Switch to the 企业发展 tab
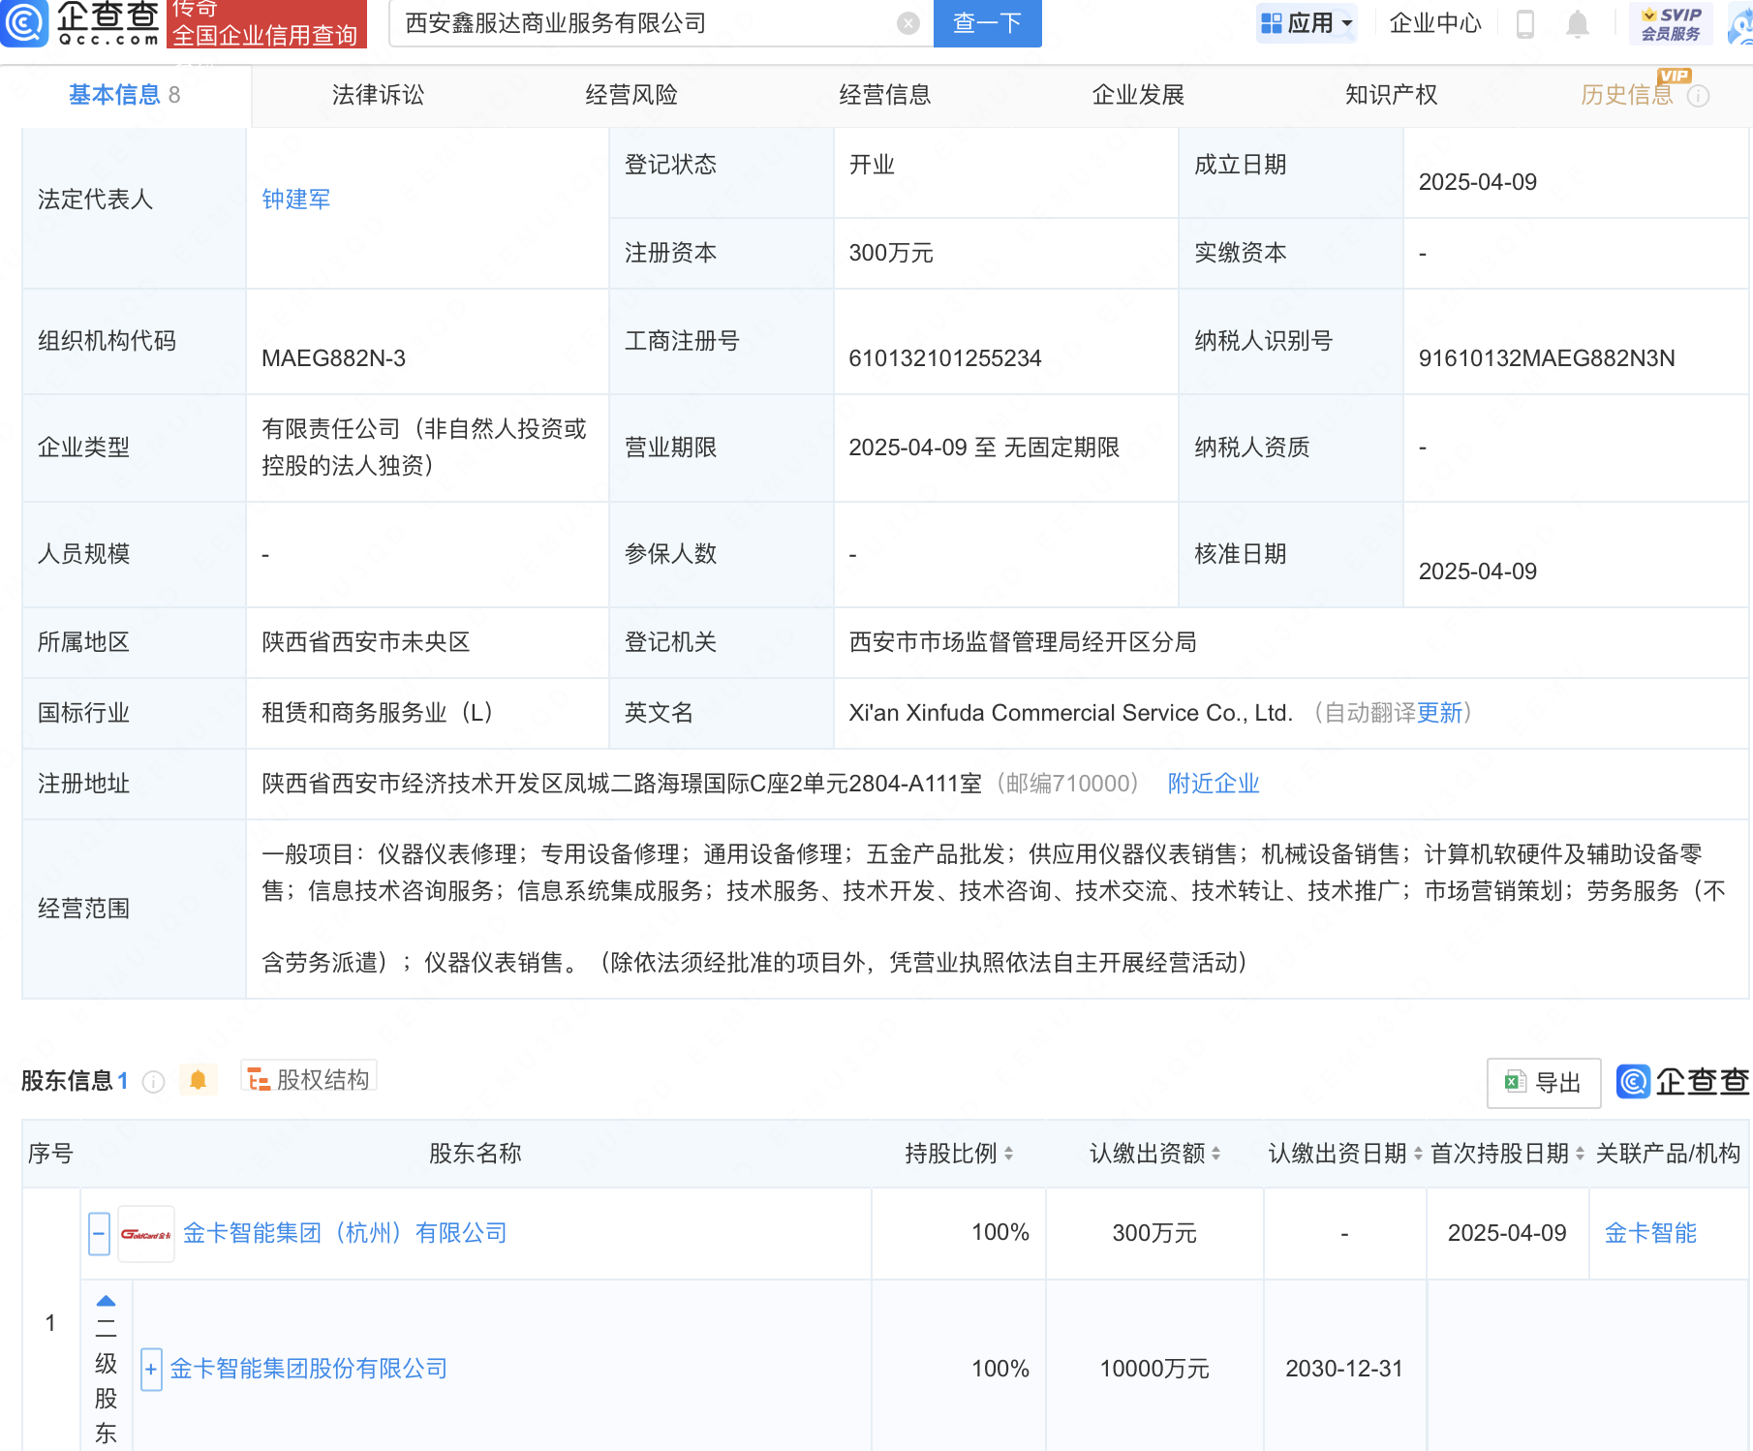The image size is (1753, 1451). [1138, 95]
